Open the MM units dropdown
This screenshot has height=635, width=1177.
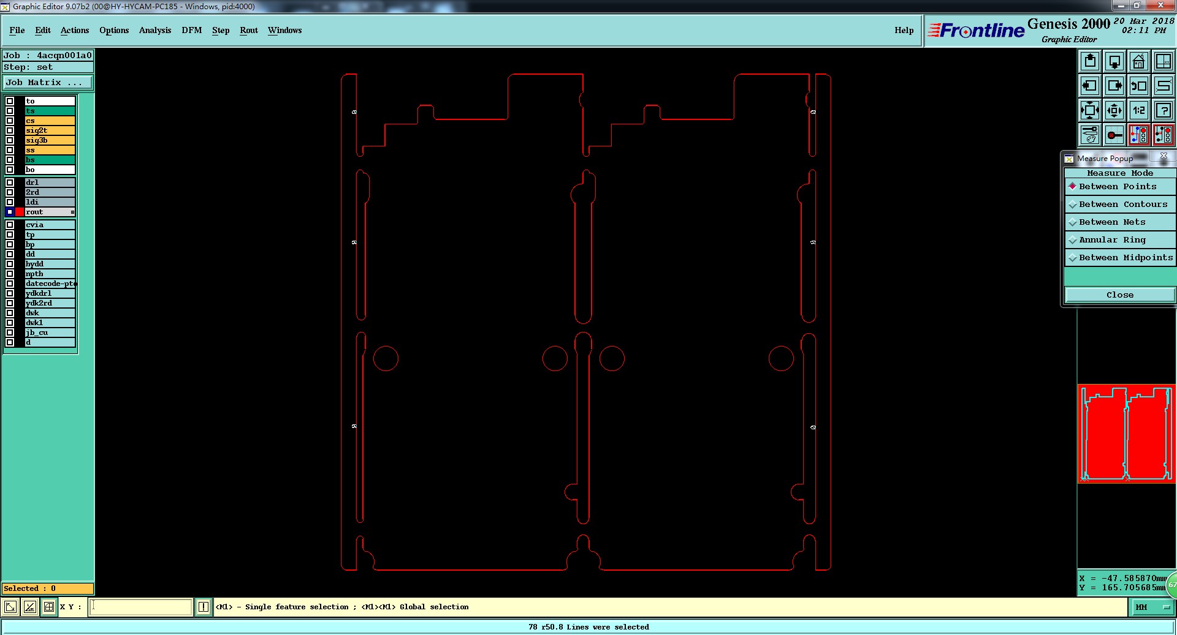coord(1152,607)
